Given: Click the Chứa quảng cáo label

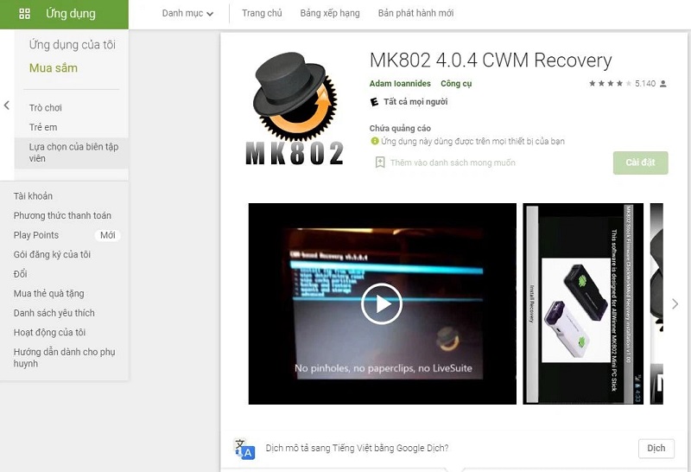Looking at the screenshot, I should [400, 128].
